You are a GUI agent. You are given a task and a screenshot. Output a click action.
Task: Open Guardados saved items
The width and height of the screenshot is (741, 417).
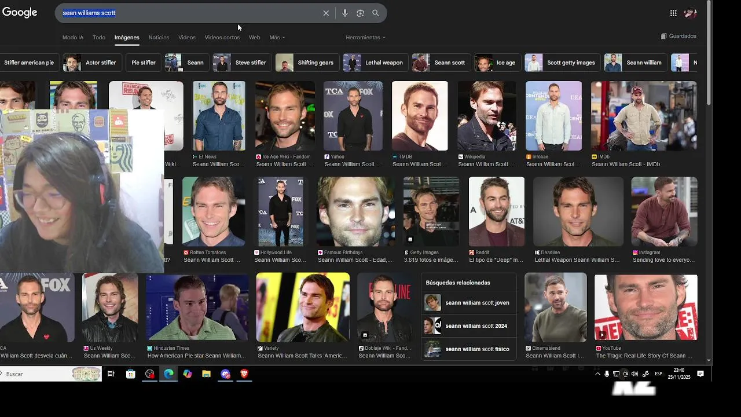(x=678, y=36)
